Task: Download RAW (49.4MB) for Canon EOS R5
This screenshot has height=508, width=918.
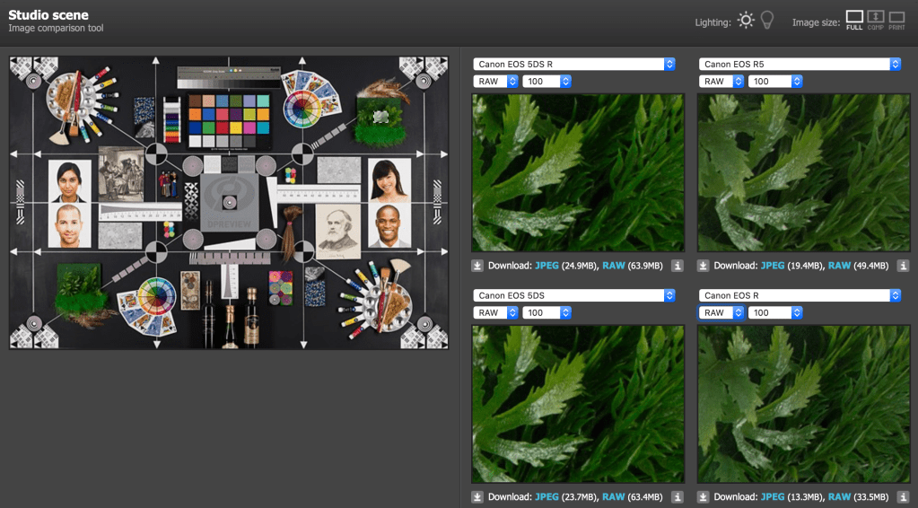Action: [x=840, y=266]
